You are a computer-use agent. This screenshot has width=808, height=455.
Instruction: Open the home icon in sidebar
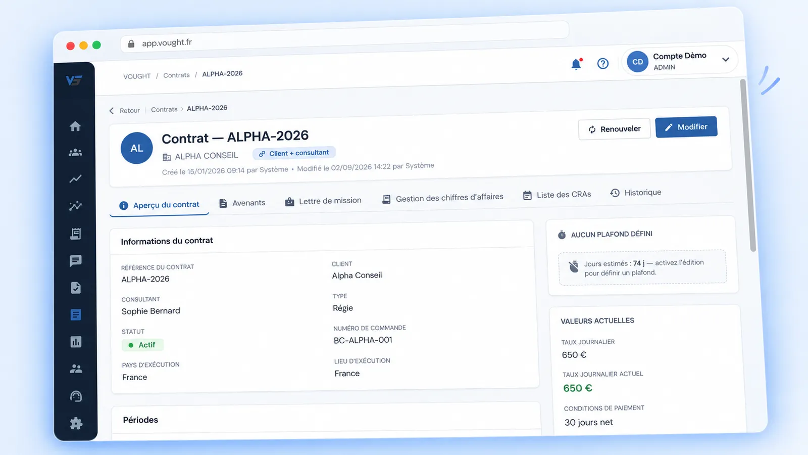[x=75, y=126]
